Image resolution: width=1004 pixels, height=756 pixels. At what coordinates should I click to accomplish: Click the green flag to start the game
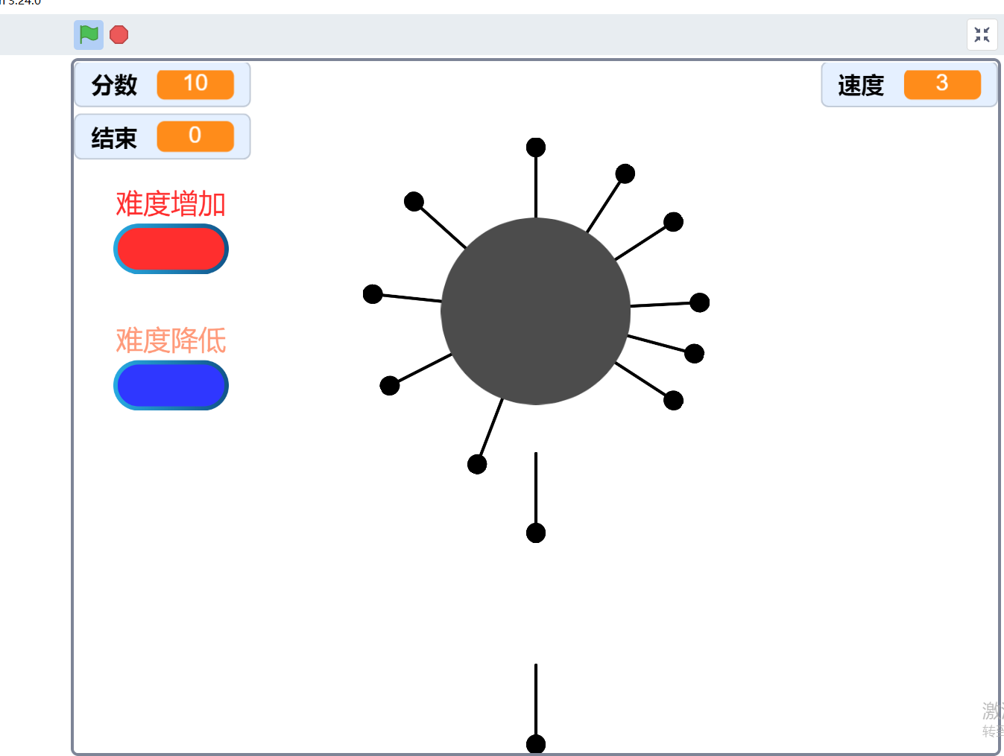89,34
